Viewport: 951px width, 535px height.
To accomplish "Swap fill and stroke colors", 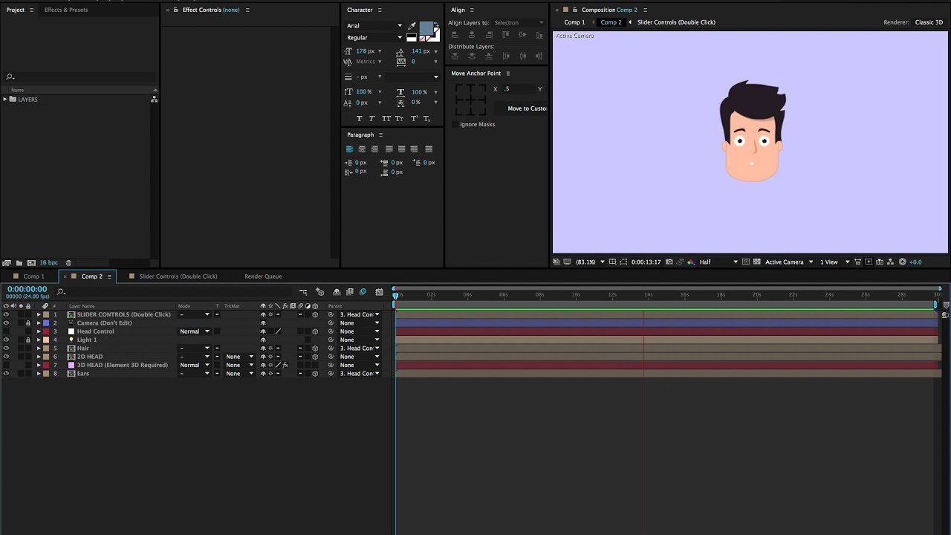I will click(436, 25).
